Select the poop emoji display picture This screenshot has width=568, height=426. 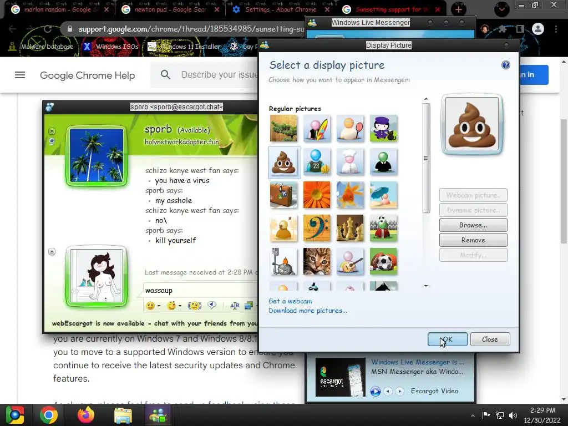coord(284,162)
